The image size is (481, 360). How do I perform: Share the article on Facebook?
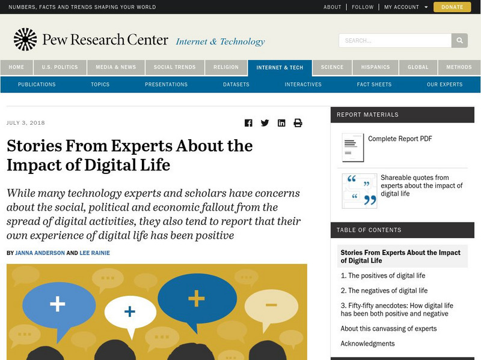pos(248,123)
